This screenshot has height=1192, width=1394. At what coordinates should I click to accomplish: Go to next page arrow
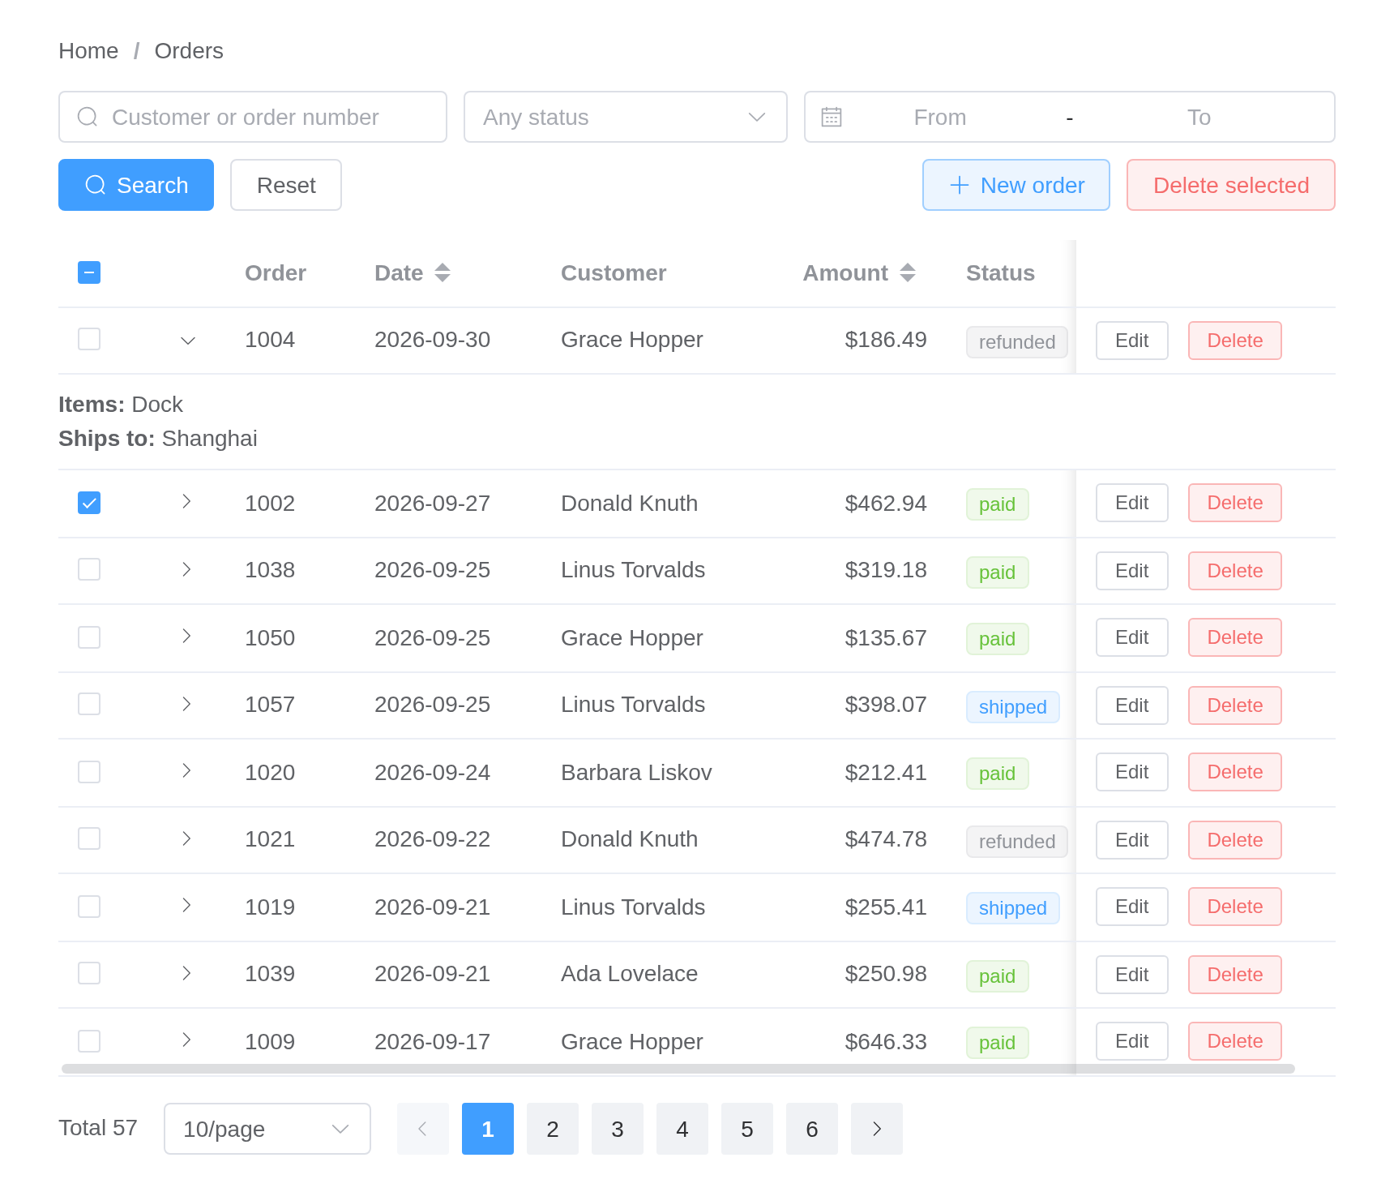click(877, 1129)
